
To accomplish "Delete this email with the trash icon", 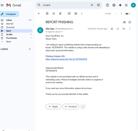I will (60, 14).
